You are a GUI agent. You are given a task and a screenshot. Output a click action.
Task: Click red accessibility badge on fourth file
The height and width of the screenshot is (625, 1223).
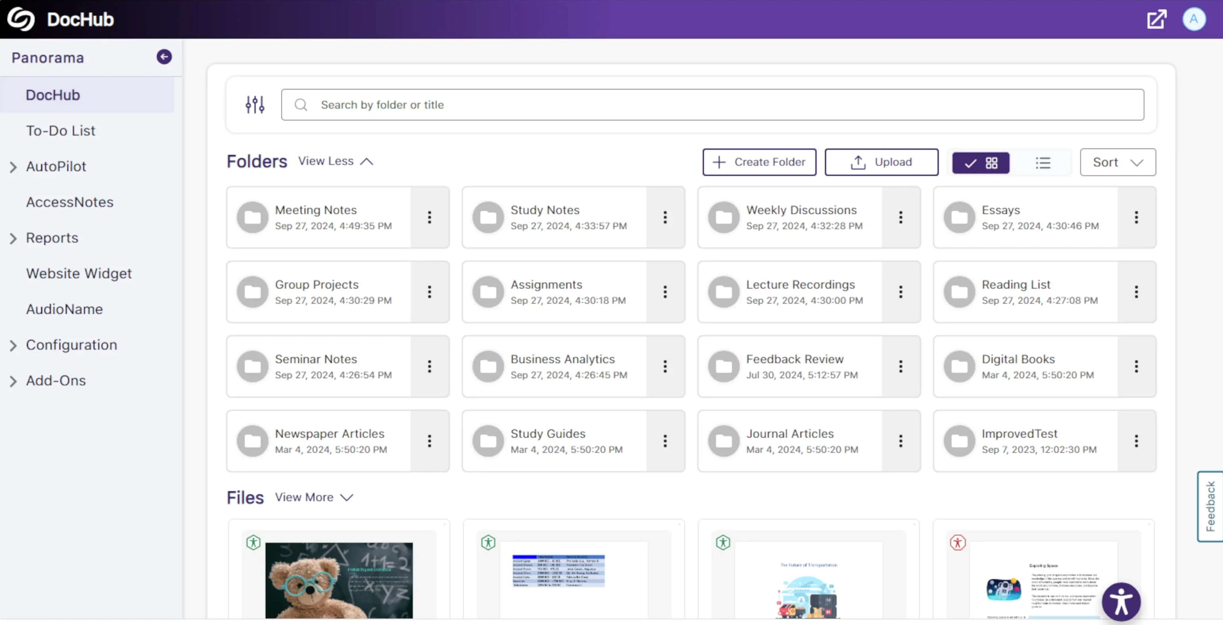(x=958, y=542)
